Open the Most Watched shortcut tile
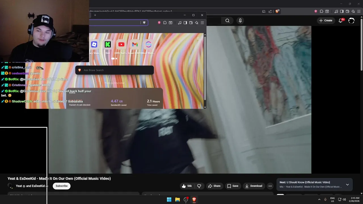This screenshot has width=363, height=204. [x=148, y=44]
